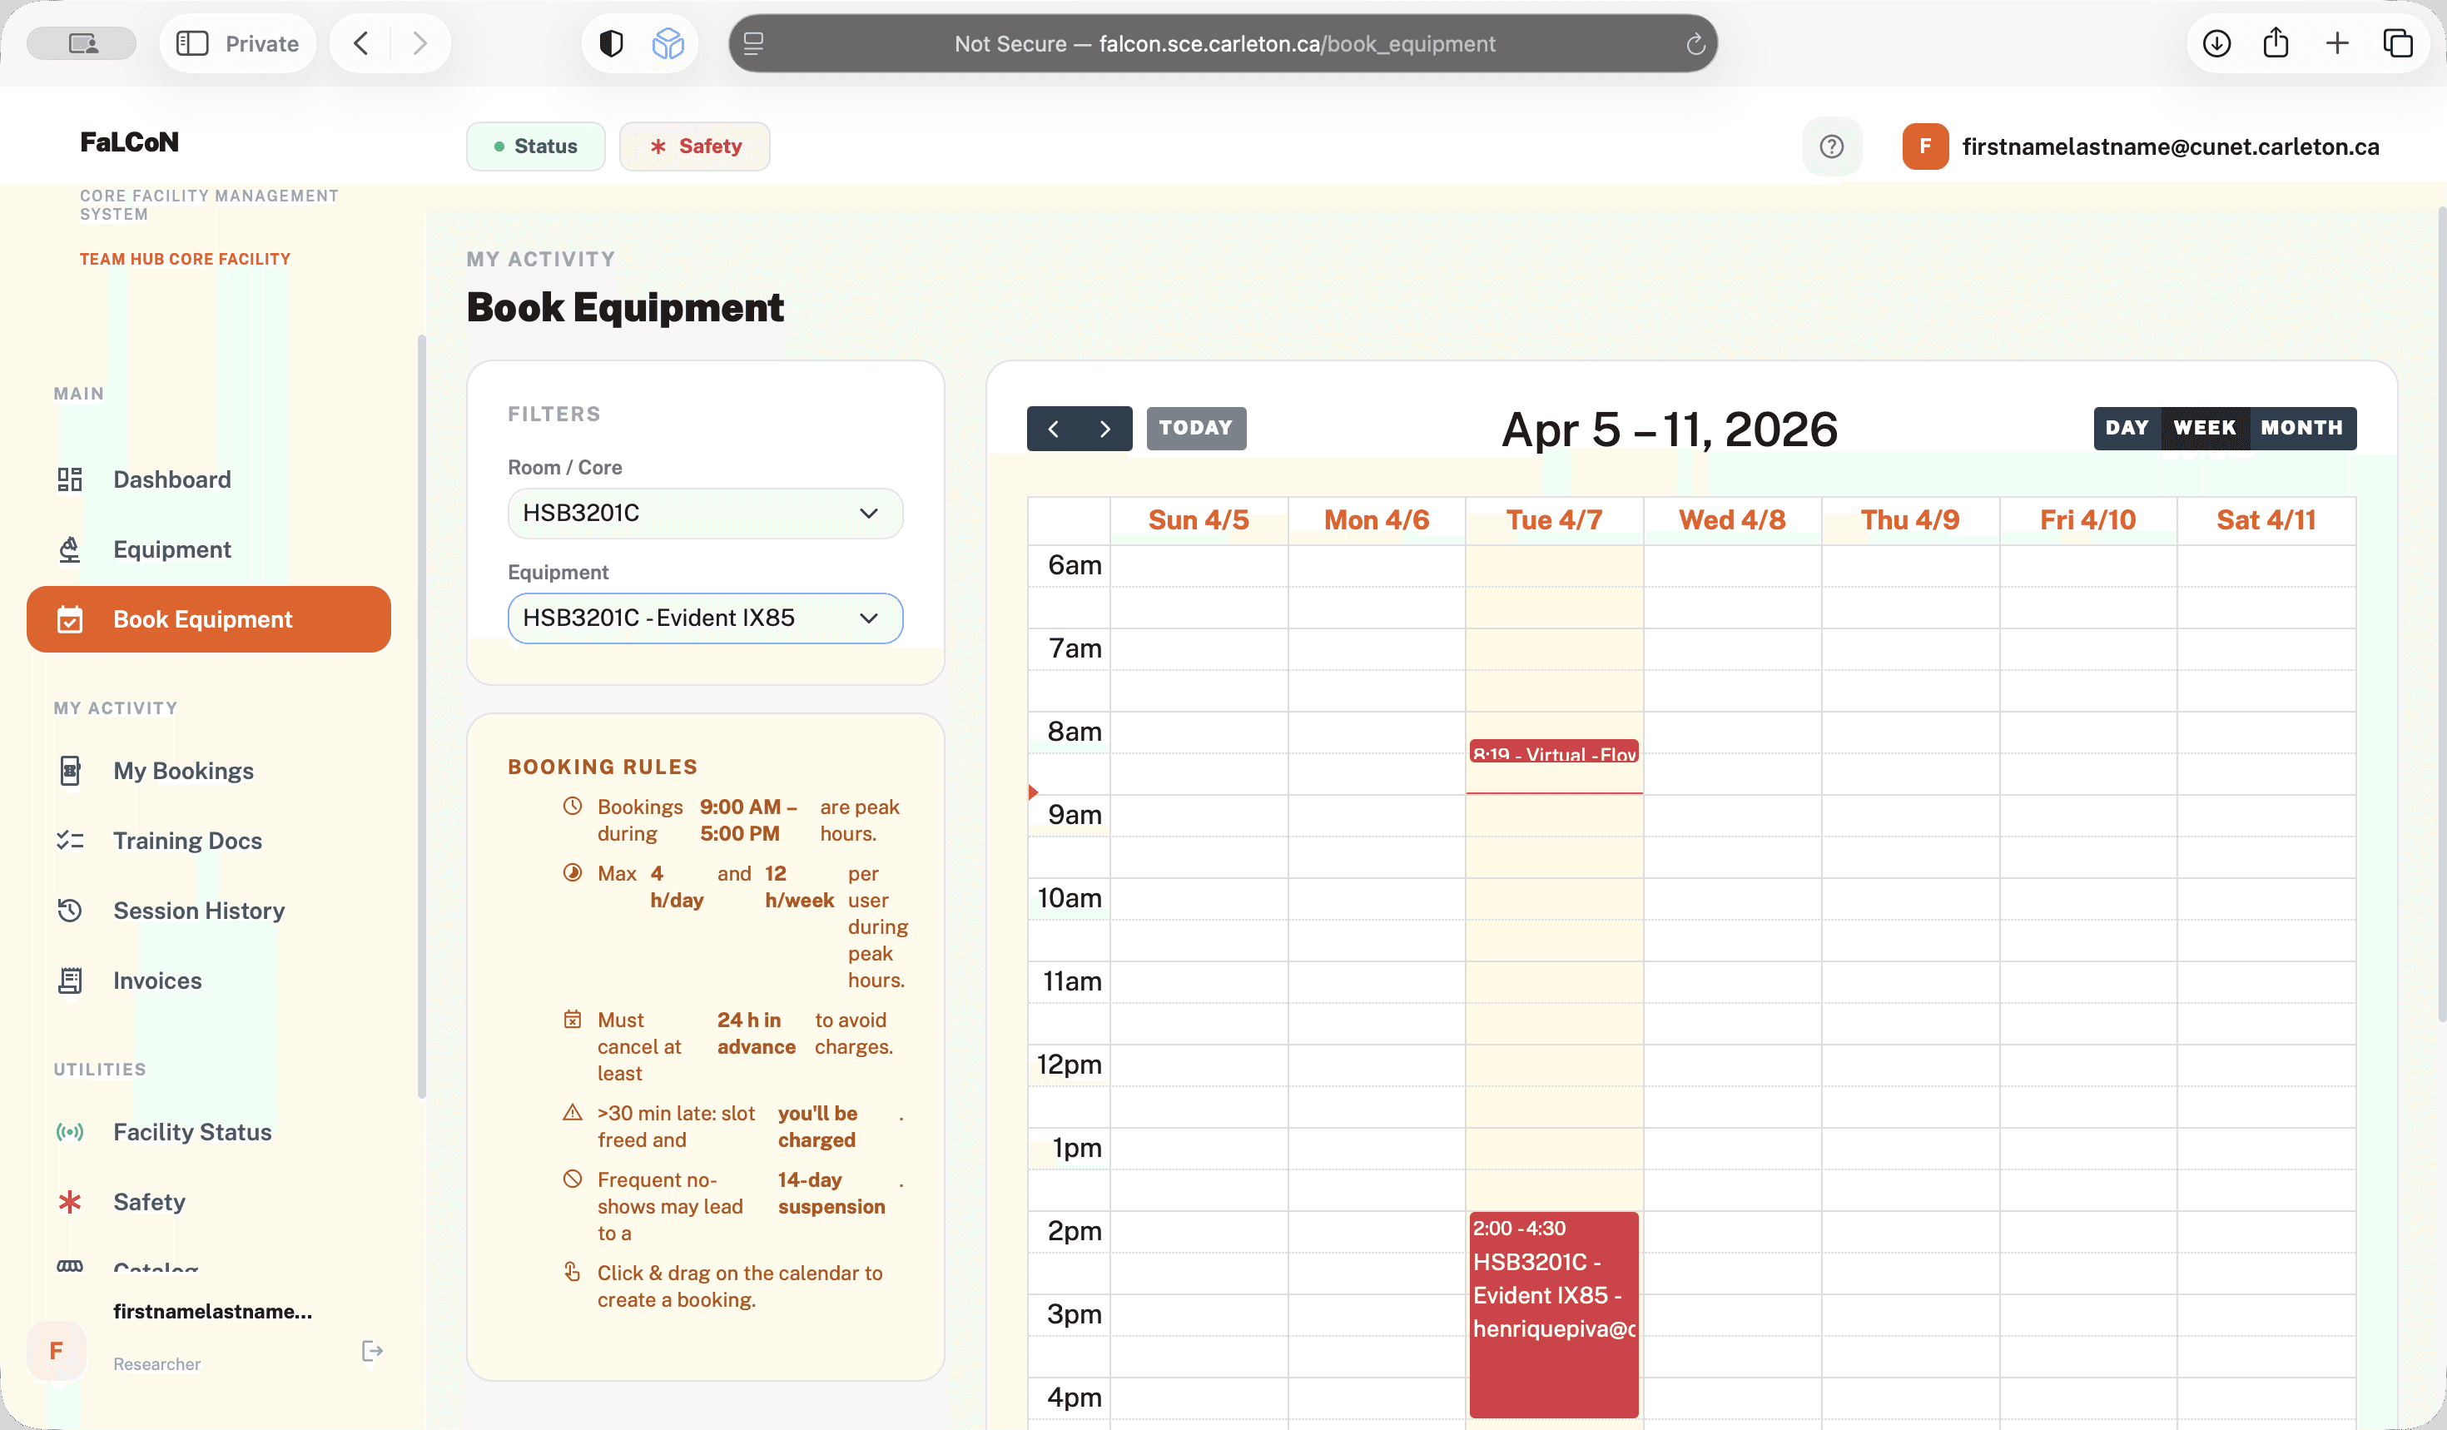2447x1430 pixels.
Task: Select Book Equipment in sidebar
Action: (208, 618)
